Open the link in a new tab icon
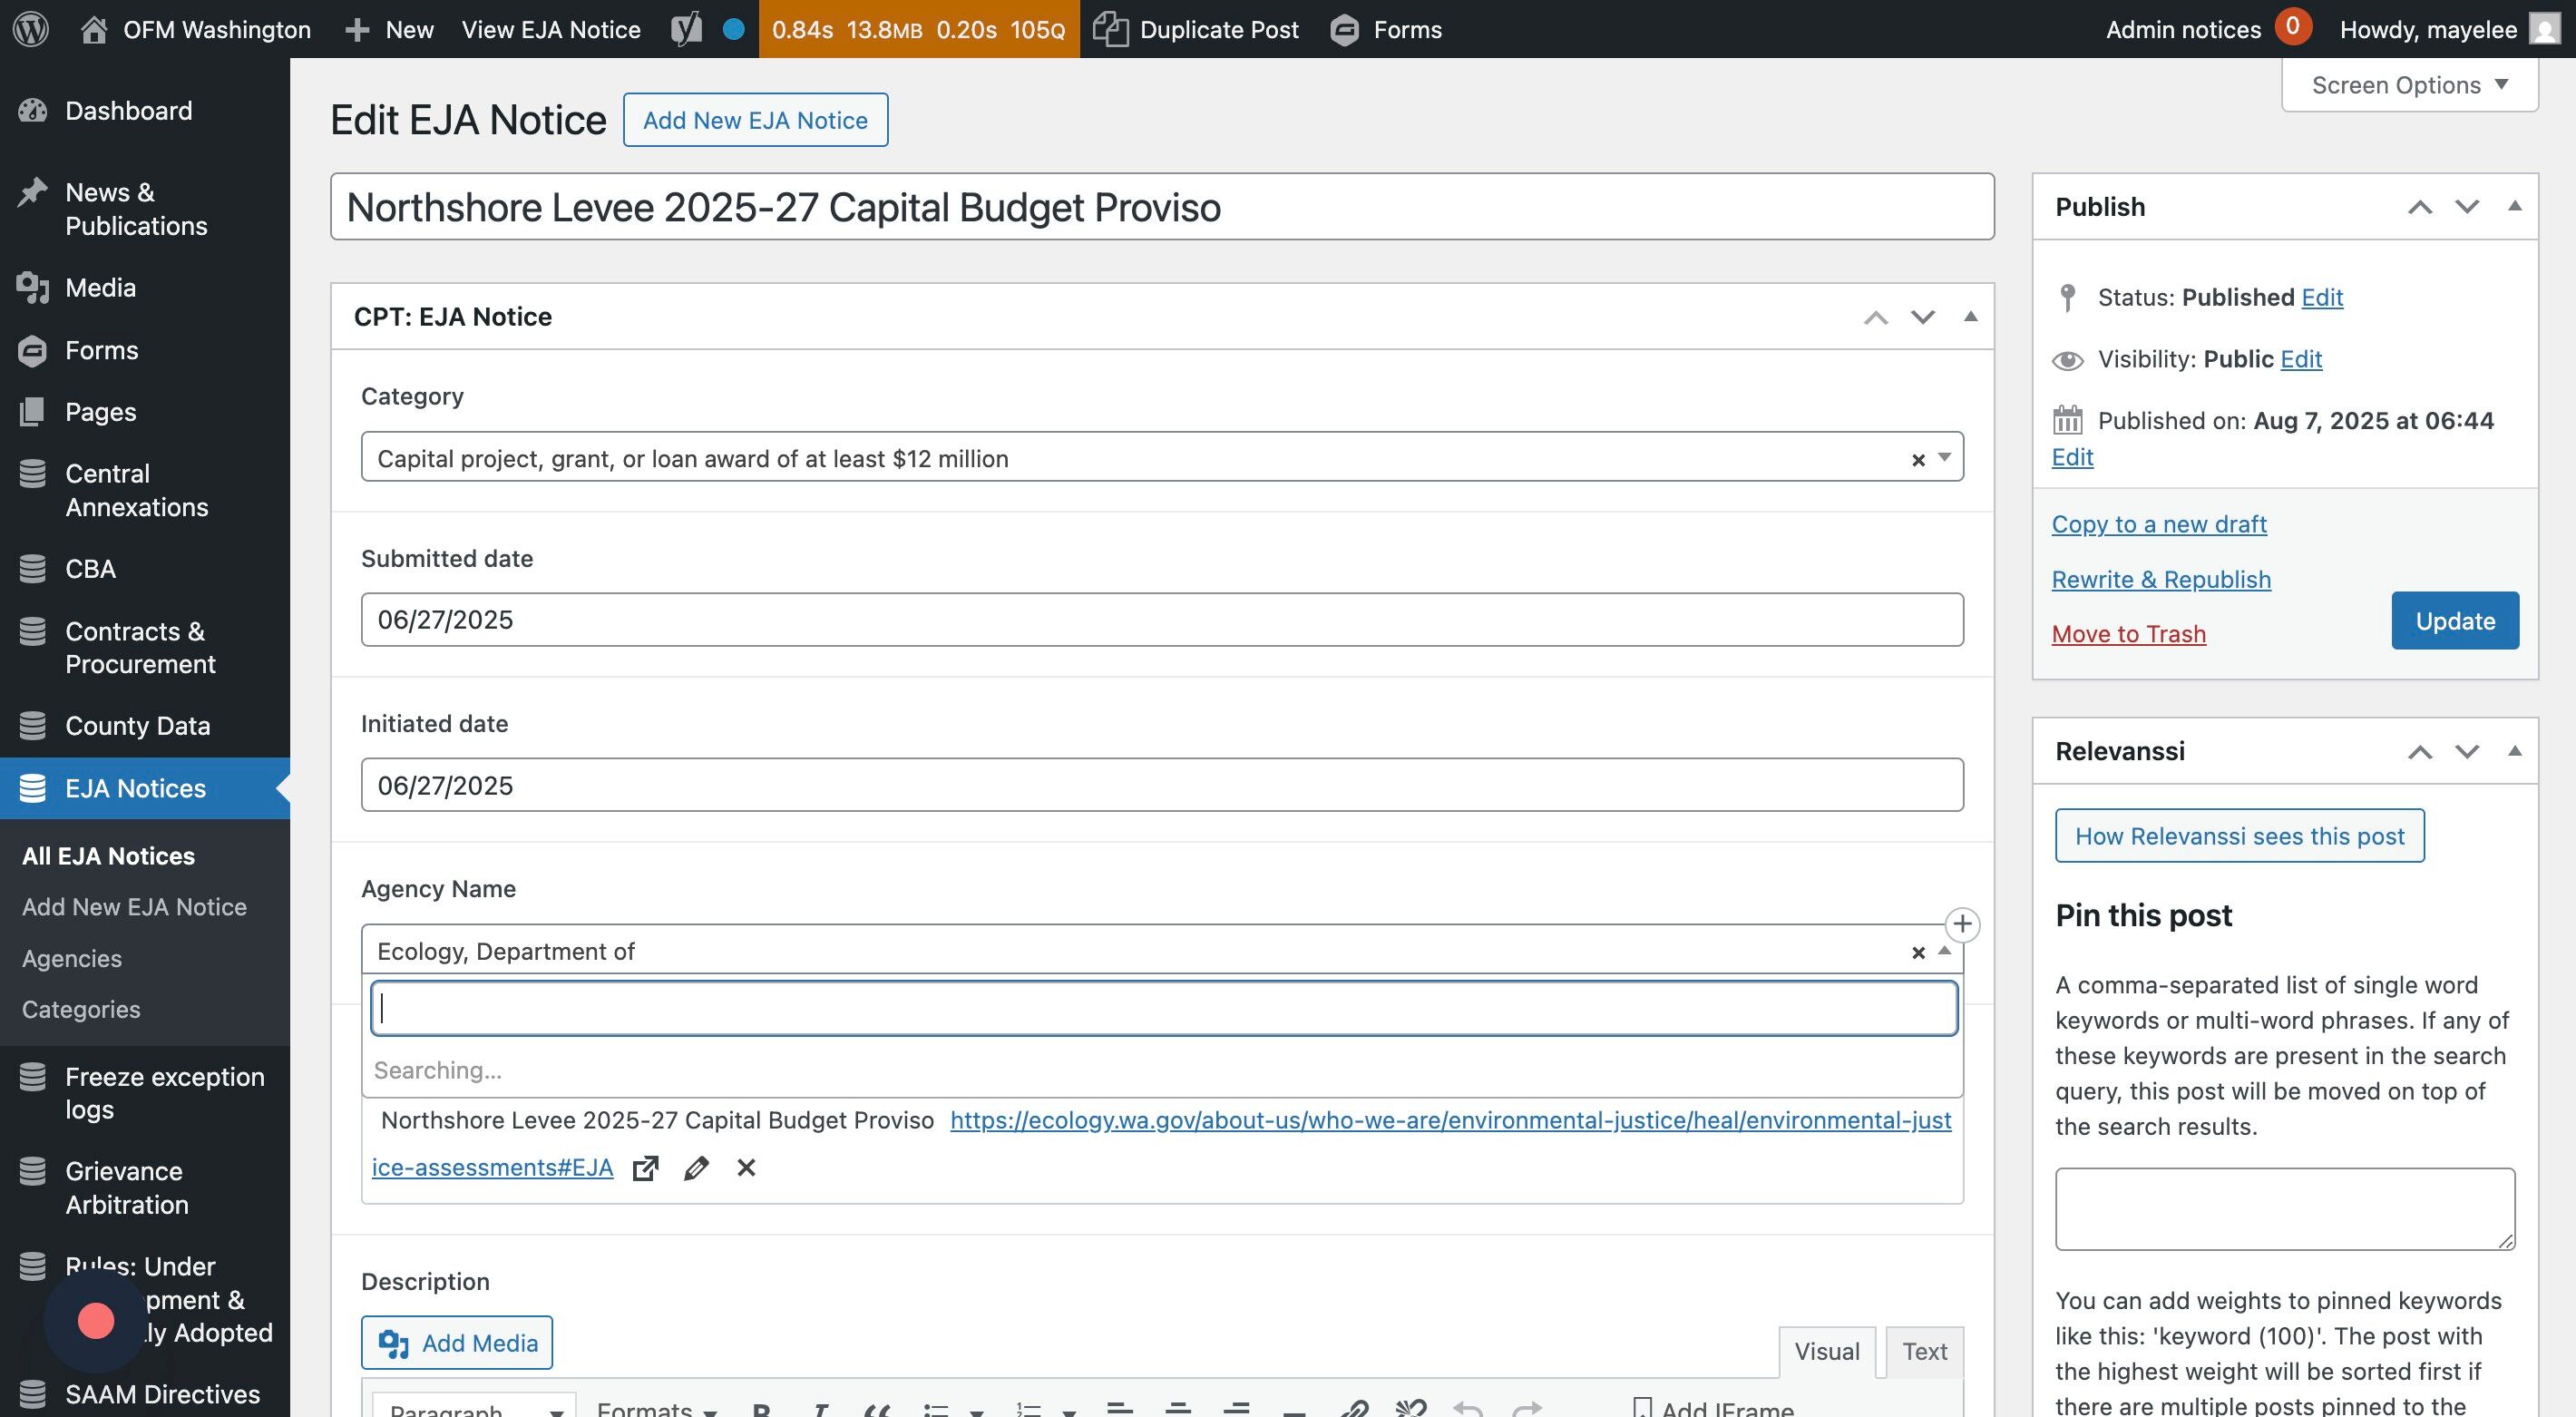Image resolution: width=2576 pixels, height=1417 pixels. click(646, 1168)
